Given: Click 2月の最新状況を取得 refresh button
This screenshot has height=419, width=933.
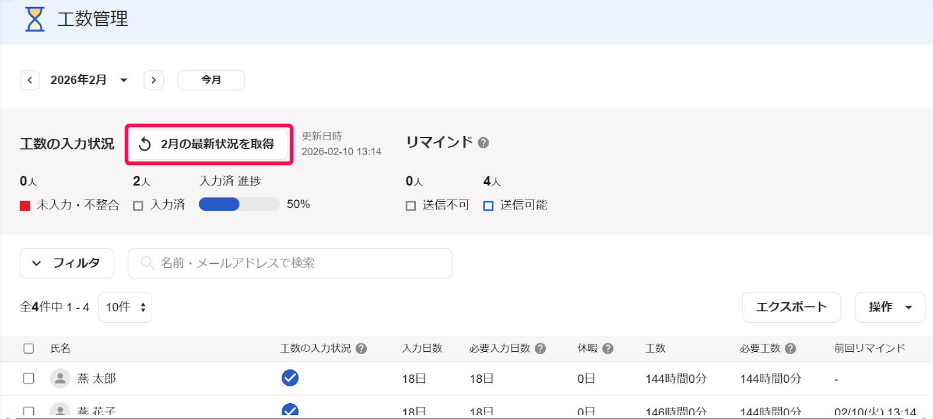Looking at the screenshot, I should [x=209, y=144].
